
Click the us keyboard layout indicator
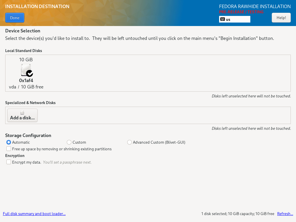(235, 19)
